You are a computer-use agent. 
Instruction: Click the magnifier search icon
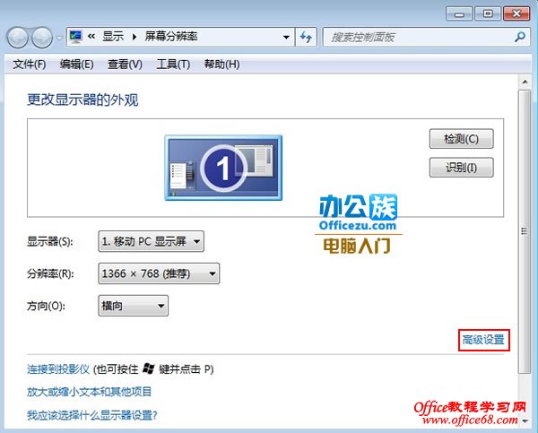point(520,37)
